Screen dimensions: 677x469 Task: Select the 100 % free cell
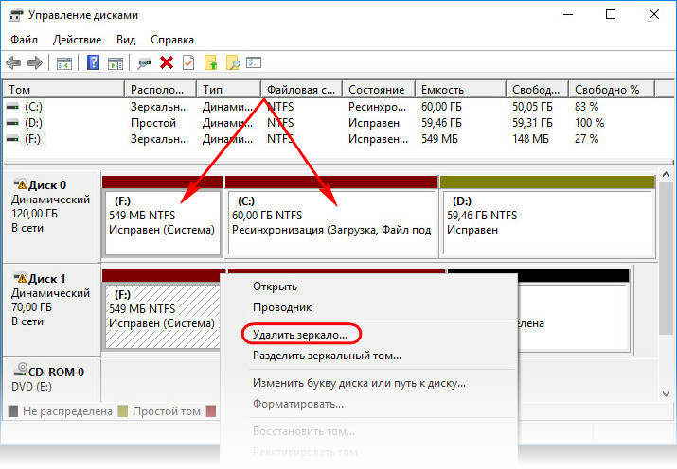pos(589,123)
